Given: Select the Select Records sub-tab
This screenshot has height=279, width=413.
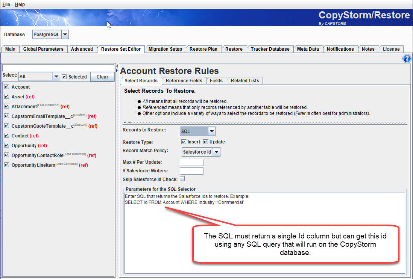Looking at the screenshot, I should coord(141,81).
